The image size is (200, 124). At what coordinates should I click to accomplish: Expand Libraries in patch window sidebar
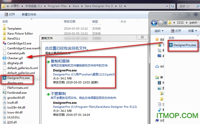tap(159, 77)
